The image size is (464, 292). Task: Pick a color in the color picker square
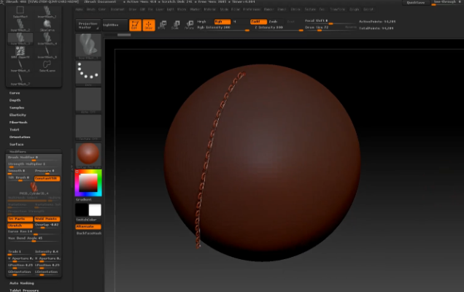(87, 181)
